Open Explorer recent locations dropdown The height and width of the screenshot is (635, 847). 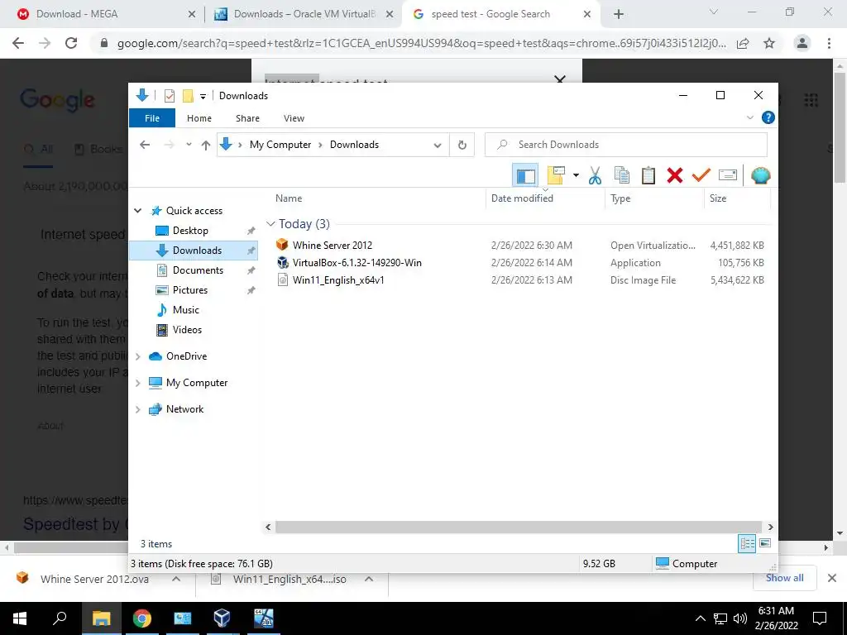tap(189, 145)
